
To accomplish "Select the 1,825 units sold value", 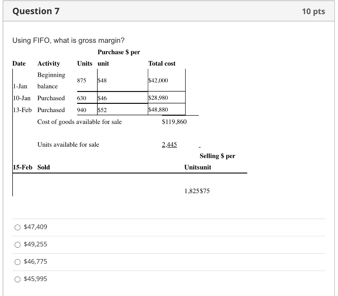I will point(191,191).
